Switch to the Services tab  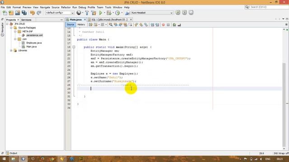(26, 20)
